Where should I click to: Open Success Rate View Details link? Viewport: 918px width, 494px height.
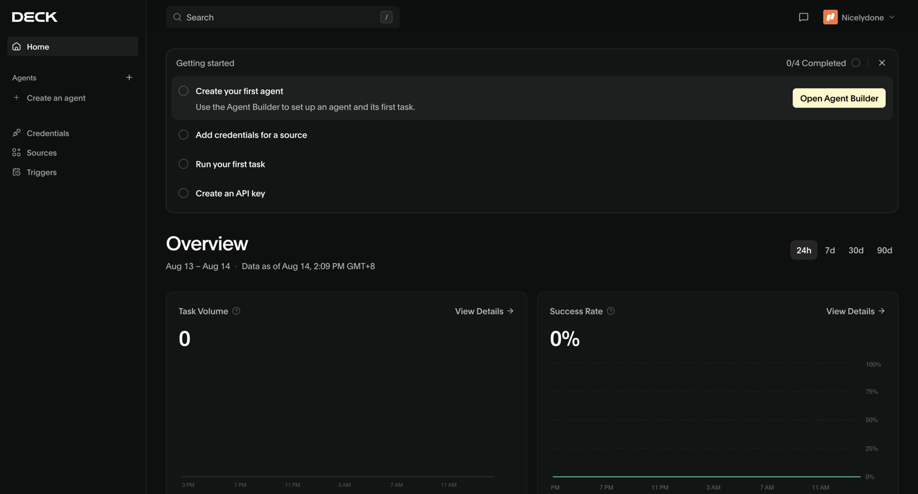coord(855,311)
